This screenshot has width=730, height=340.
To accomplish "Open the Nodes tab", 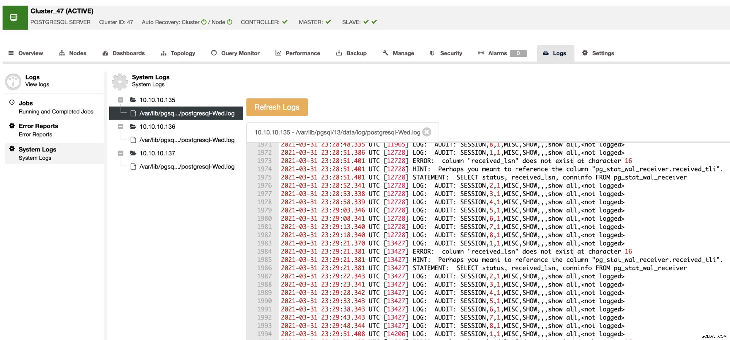I will 73,53.
